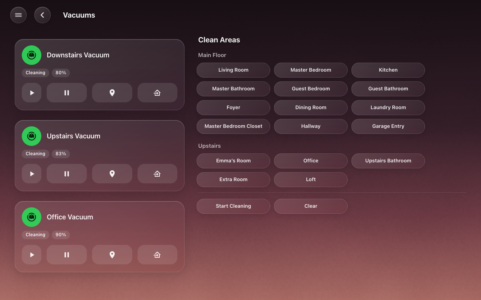Select the Guest Bedroom area
This screenshot has width=481, height=300.
click(311, 89)
